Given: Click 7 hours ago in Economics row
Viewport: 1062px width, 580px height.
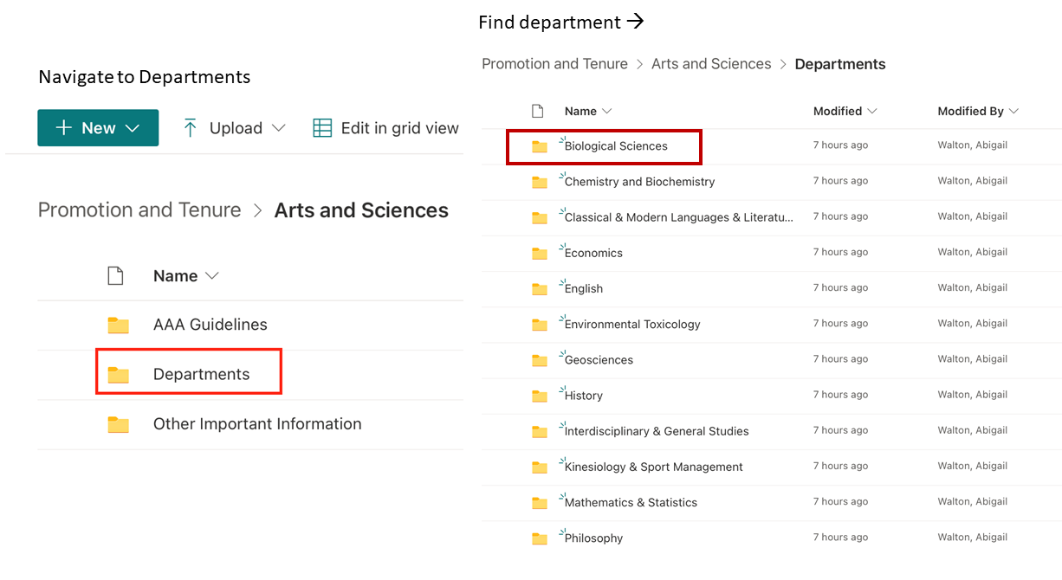Looking at the screenshot, I should pos(840,252).
